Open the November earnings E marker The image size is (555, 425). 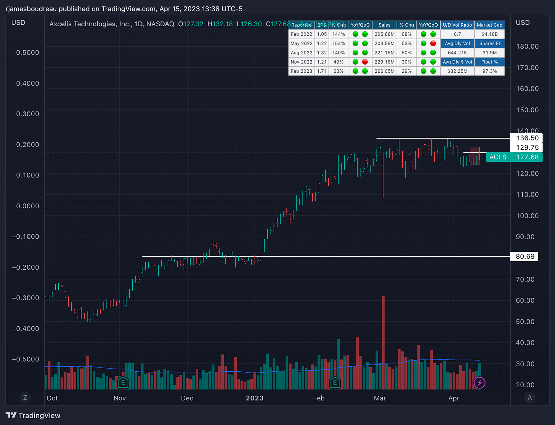123,382
